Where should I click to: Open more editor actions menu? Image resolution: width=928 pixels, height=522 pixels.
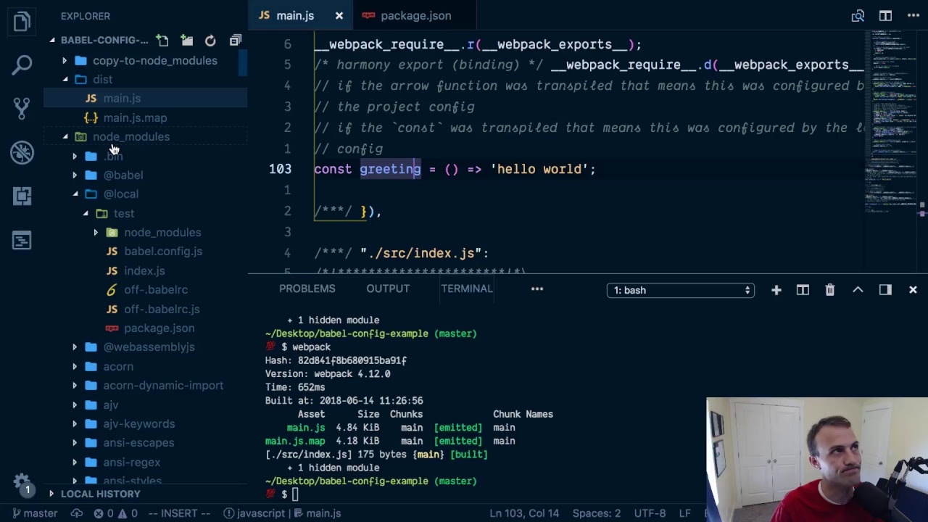click(x=913, y=15)
